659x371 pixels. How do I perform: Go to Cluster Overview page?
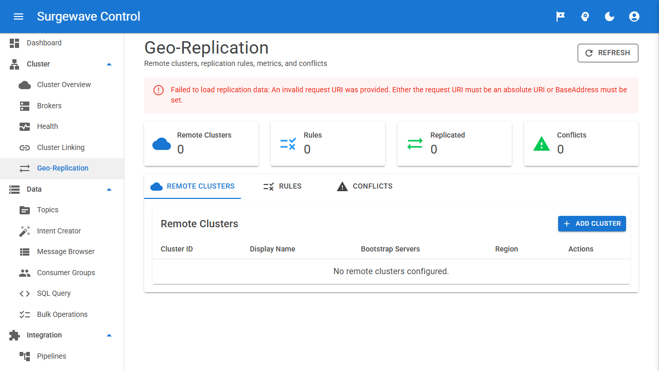(x=62, y=85)
